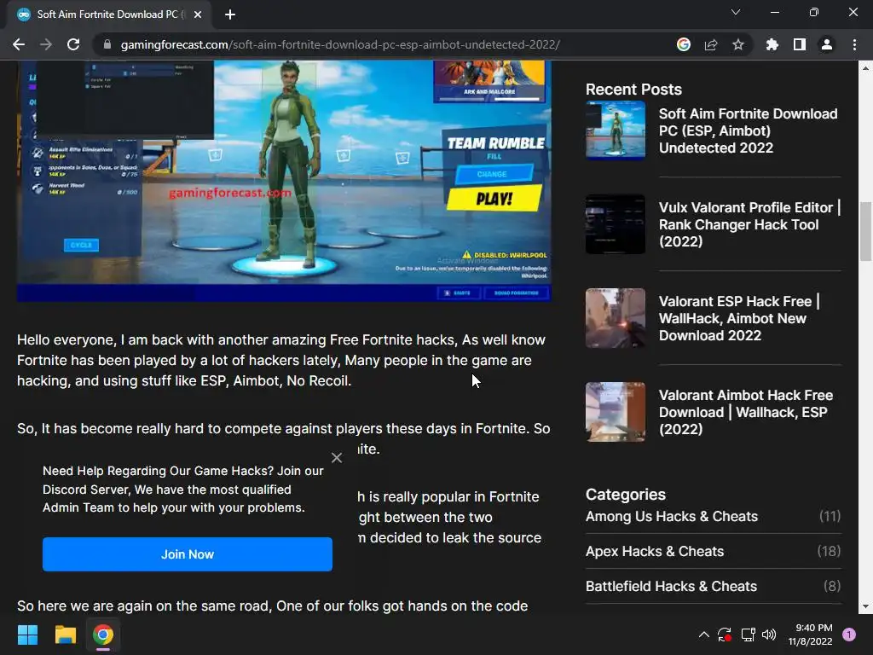Dismiss the Discord help popup
The image size is (873, 655).
click(336, 458)
